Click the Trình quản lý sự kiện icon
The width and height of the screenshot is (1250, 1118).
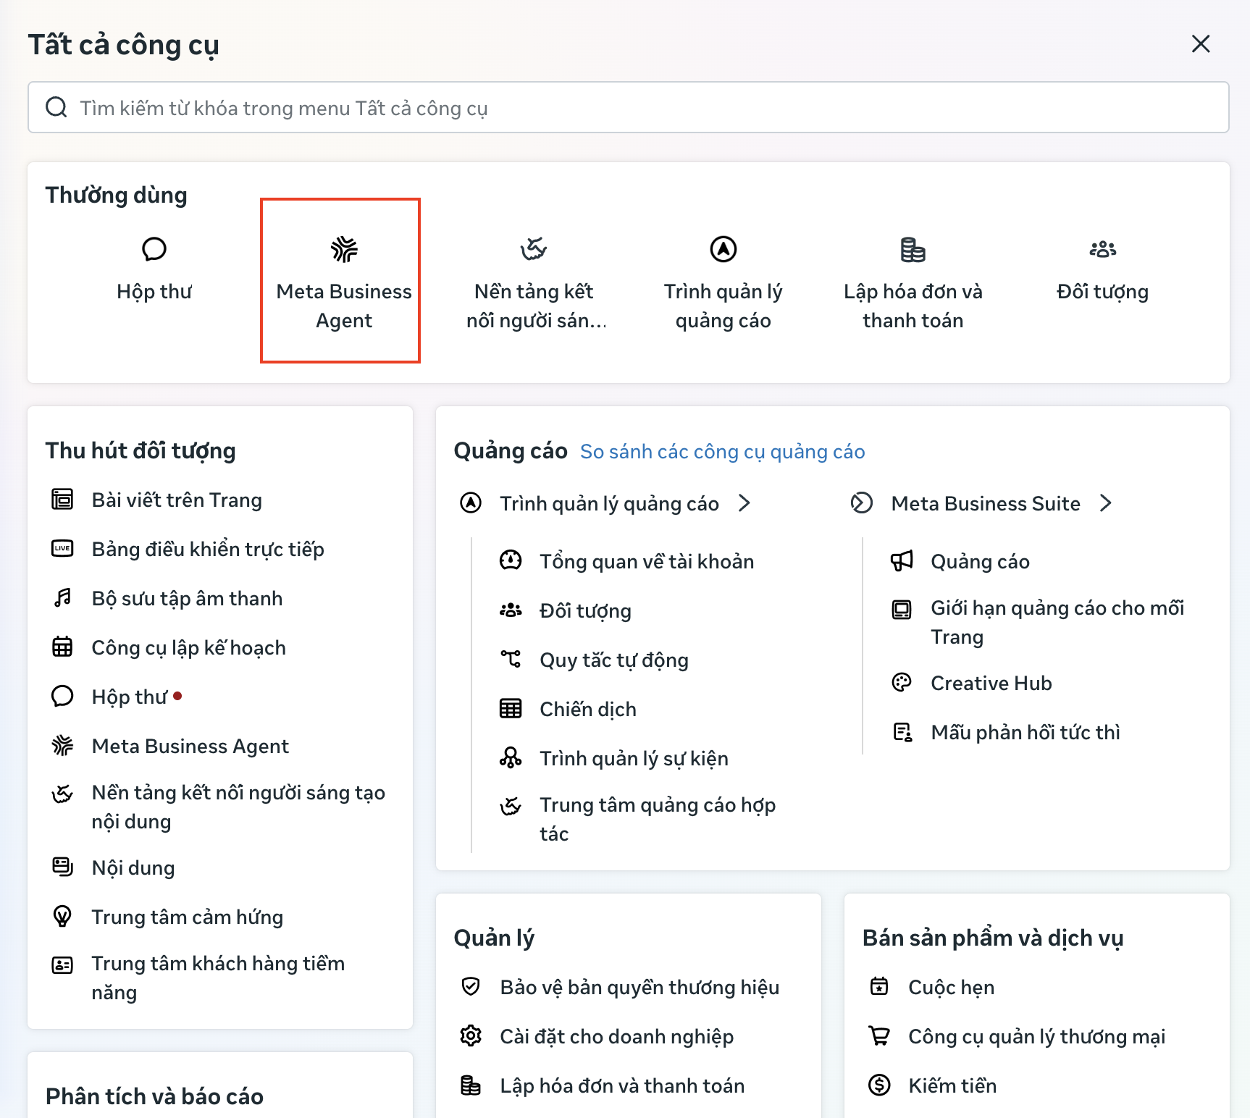click(511, 757)
